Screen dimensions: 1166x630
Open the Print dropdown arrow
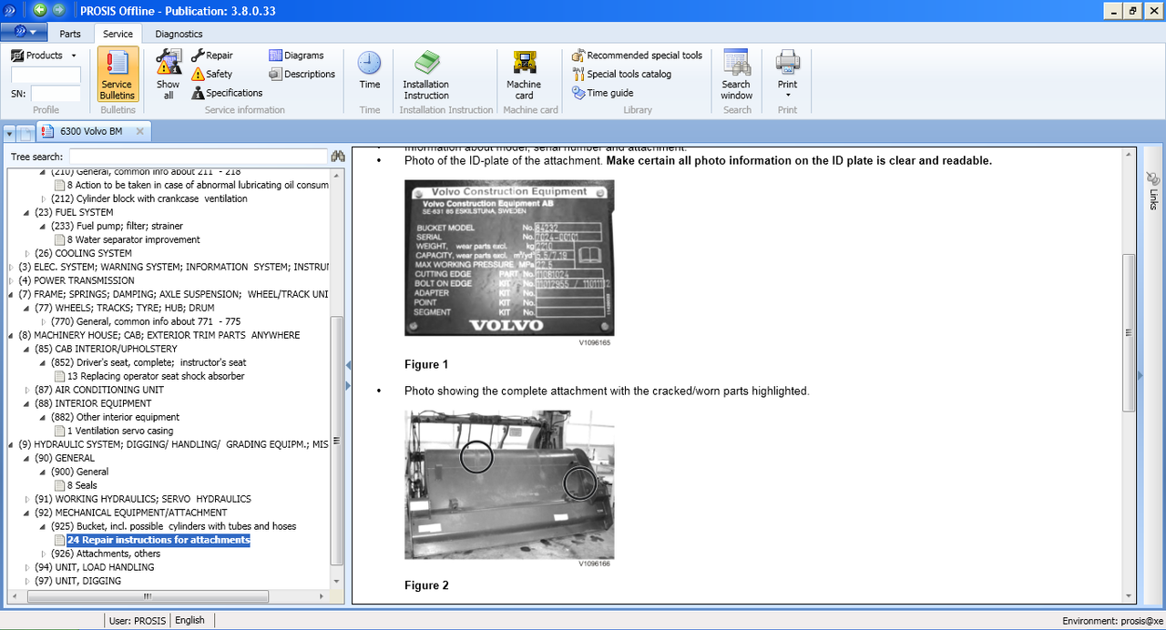tap(787, 95)
